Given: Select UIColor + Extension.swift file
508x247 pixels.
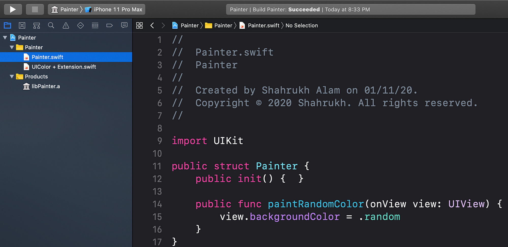Looking at the screenshot, I should point(64,67).
